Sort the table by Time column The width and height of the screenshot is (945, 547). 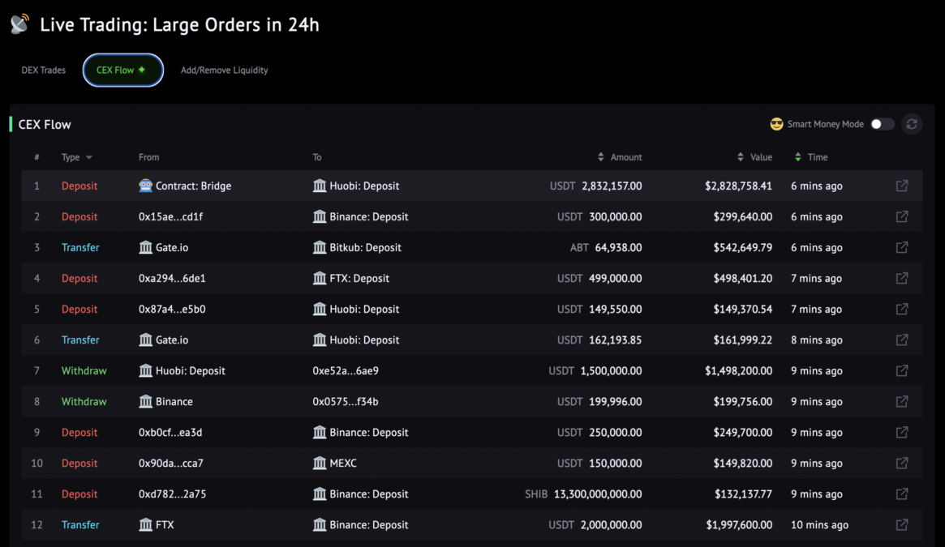[811, 157]
